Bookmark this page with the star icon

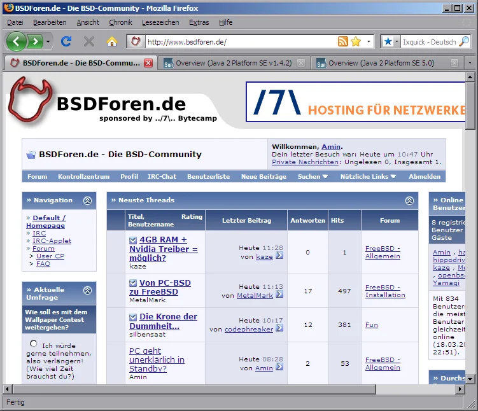click(356, 41)
